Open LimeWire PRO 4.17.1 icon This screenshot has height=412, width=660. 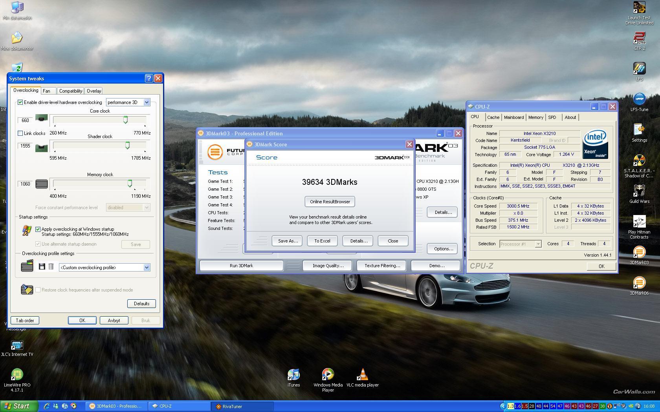17,380
